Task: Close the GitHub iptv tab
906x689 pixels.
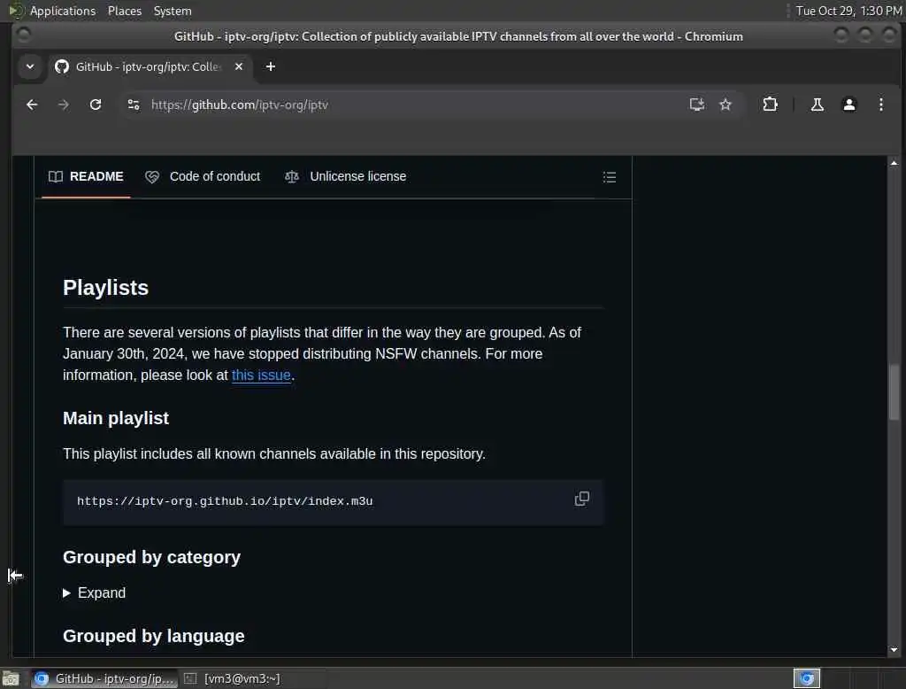Action: coord(239,66)
